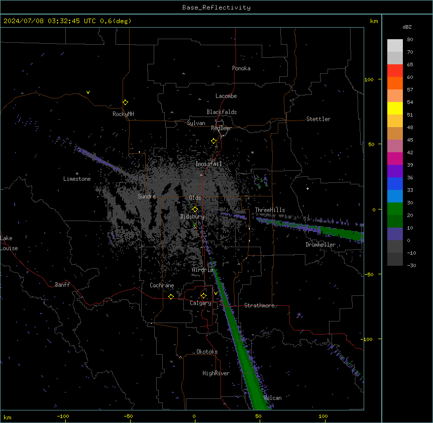
Task: Click the yellow V marker northwest of RockyMH
Action: (88, 92)
